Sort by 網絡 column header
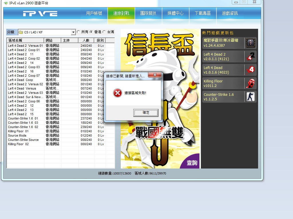 click(53, 40)
